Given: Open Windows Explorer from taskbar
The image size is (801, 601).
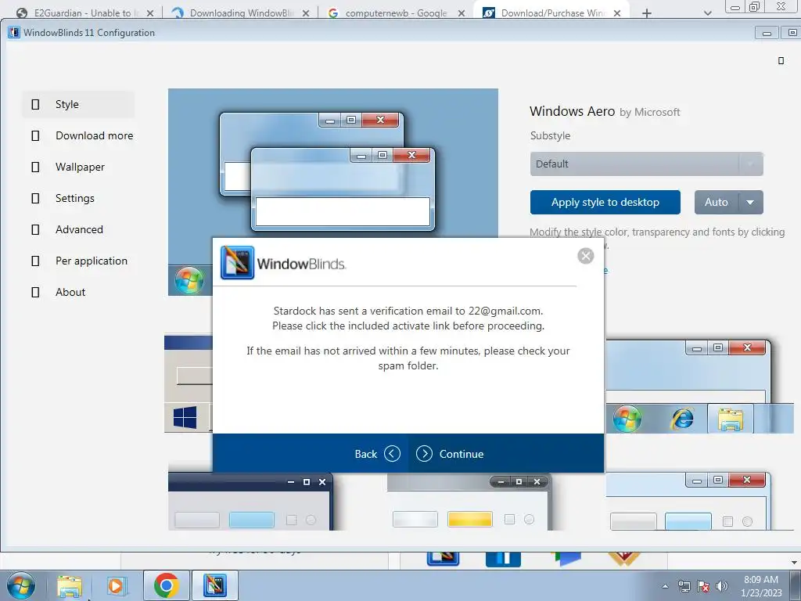Looking at the screenshot, I should click(69, 586).
